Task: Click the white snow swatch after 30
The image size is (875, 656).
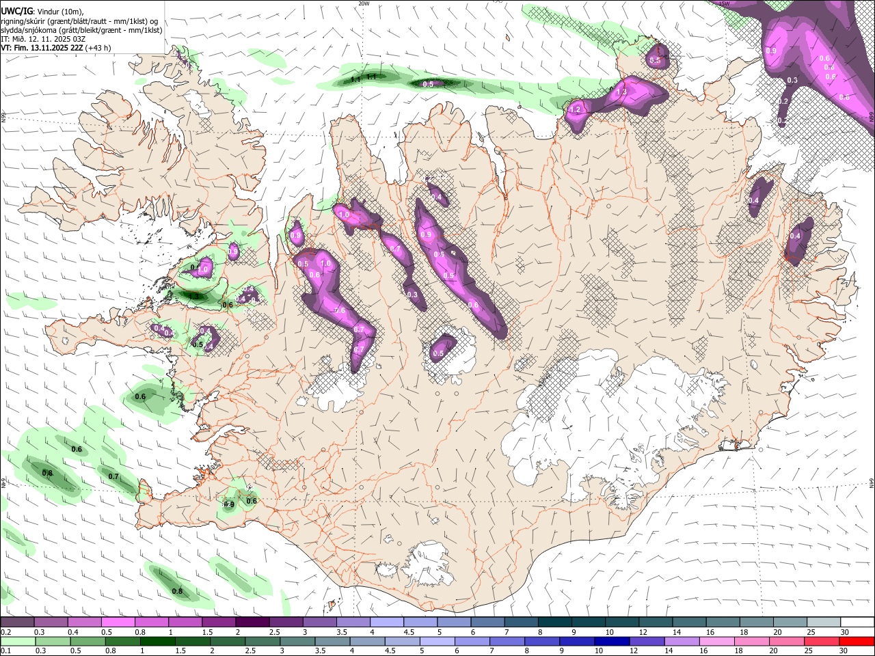Action: [x=858, y=622]
